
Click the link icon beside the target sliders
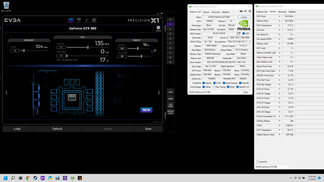pos(155,51)
